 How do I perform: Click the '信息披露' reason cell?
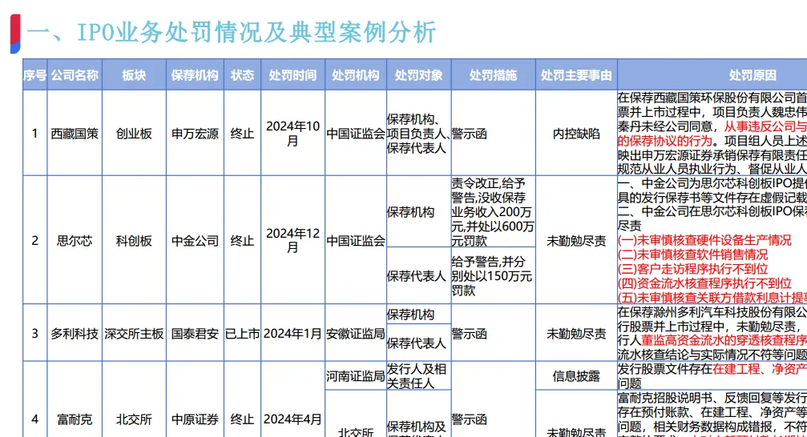576,376
